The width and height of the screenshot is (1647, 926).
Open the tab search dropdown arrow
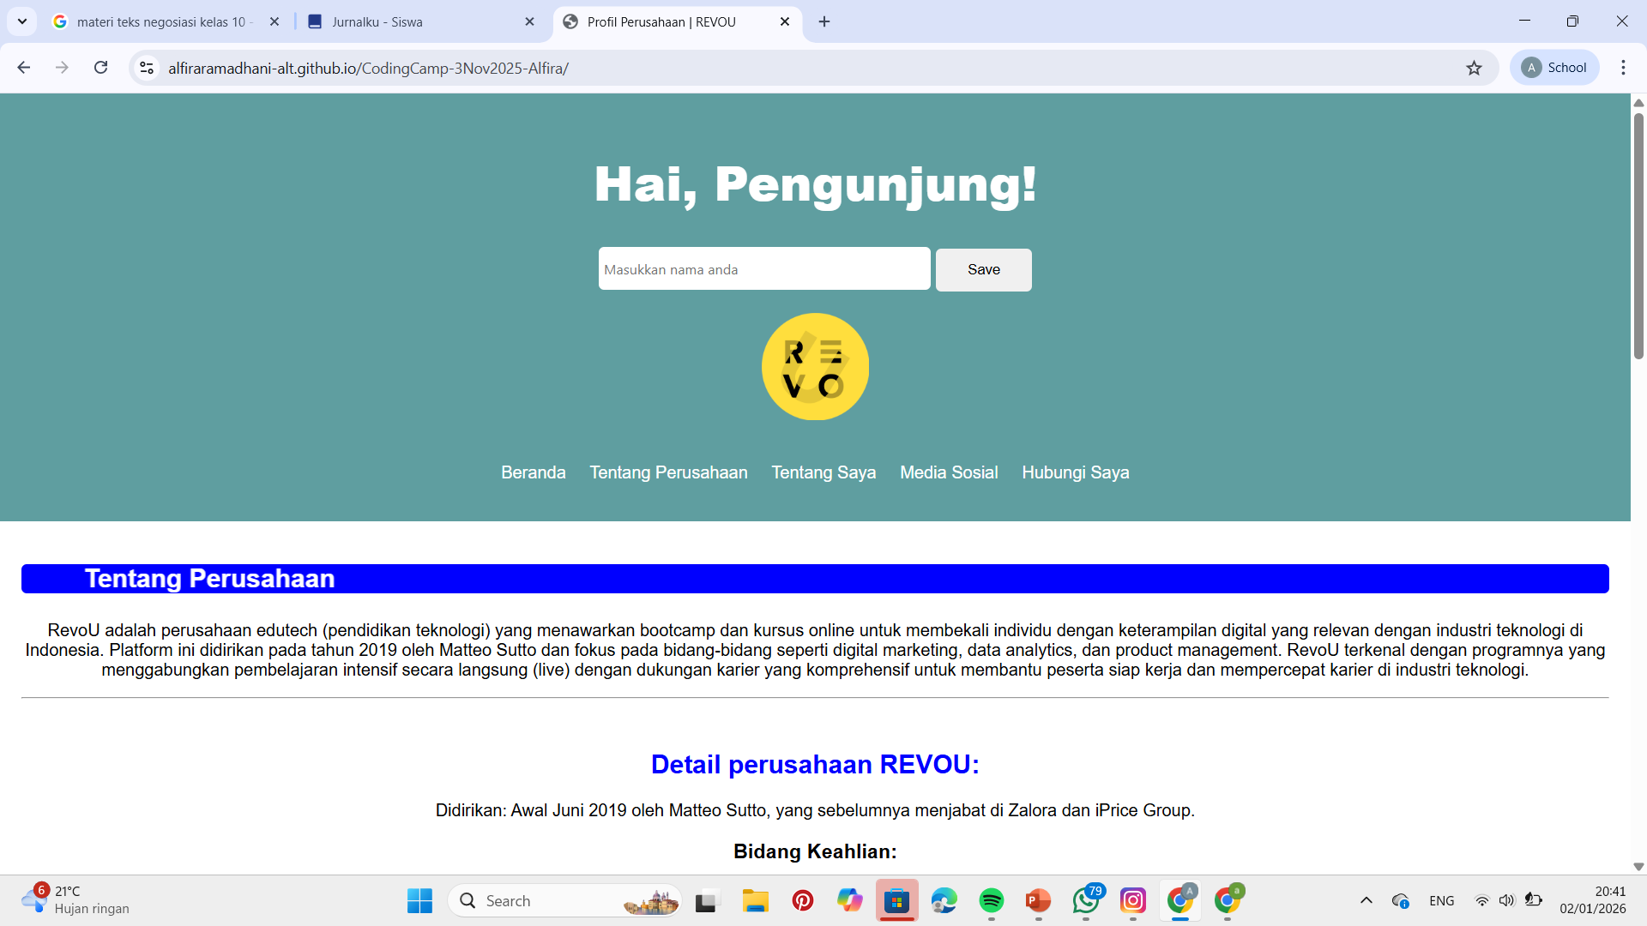(x=21, y=21)
